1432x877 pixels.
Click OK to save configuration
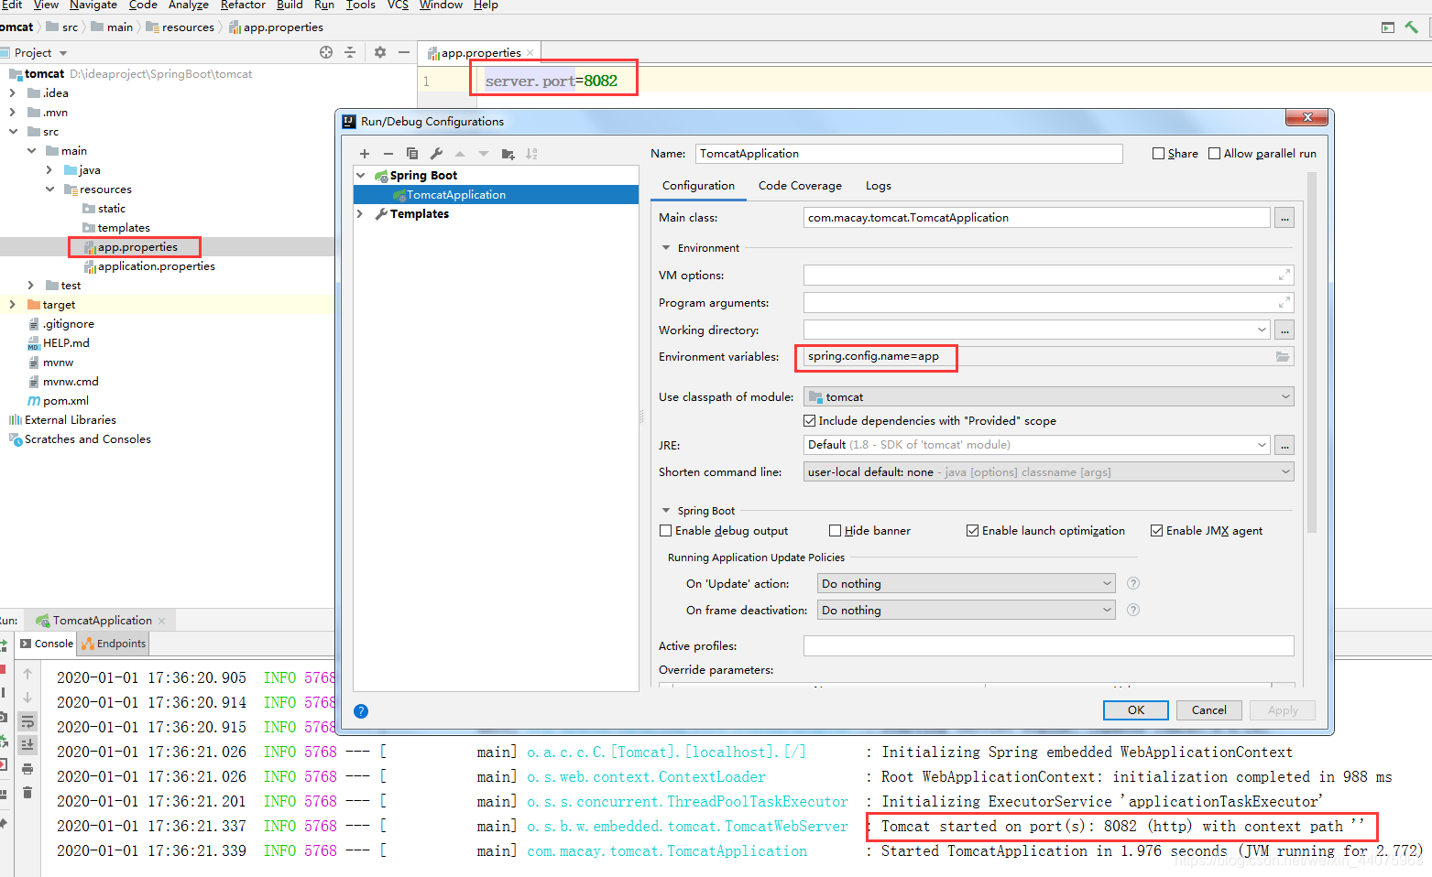pos(1136,710)
